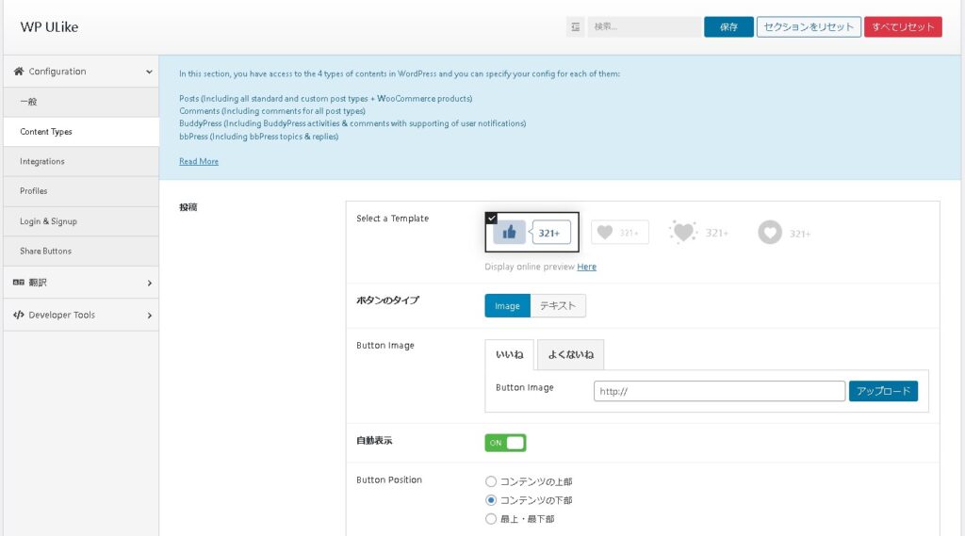
Task: Switch to the よくないね tab
Action: 570,355
